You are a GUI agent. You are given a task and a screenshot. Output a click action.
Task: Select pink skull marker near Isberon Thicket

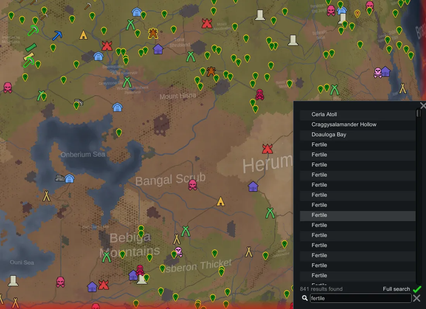(x=178, y=251)
